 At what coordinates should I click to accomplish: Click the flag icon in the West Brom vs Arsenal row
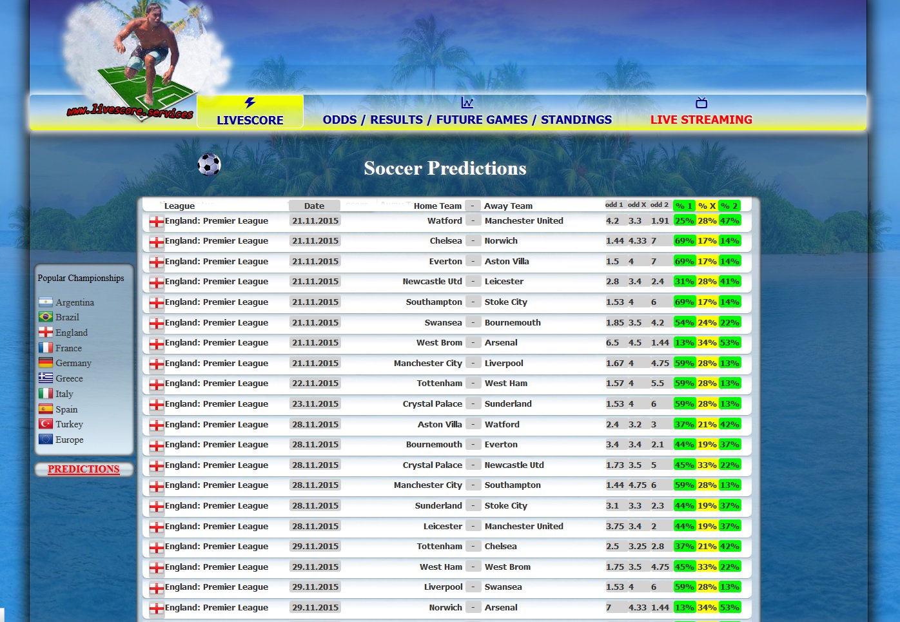click(157, 345)
